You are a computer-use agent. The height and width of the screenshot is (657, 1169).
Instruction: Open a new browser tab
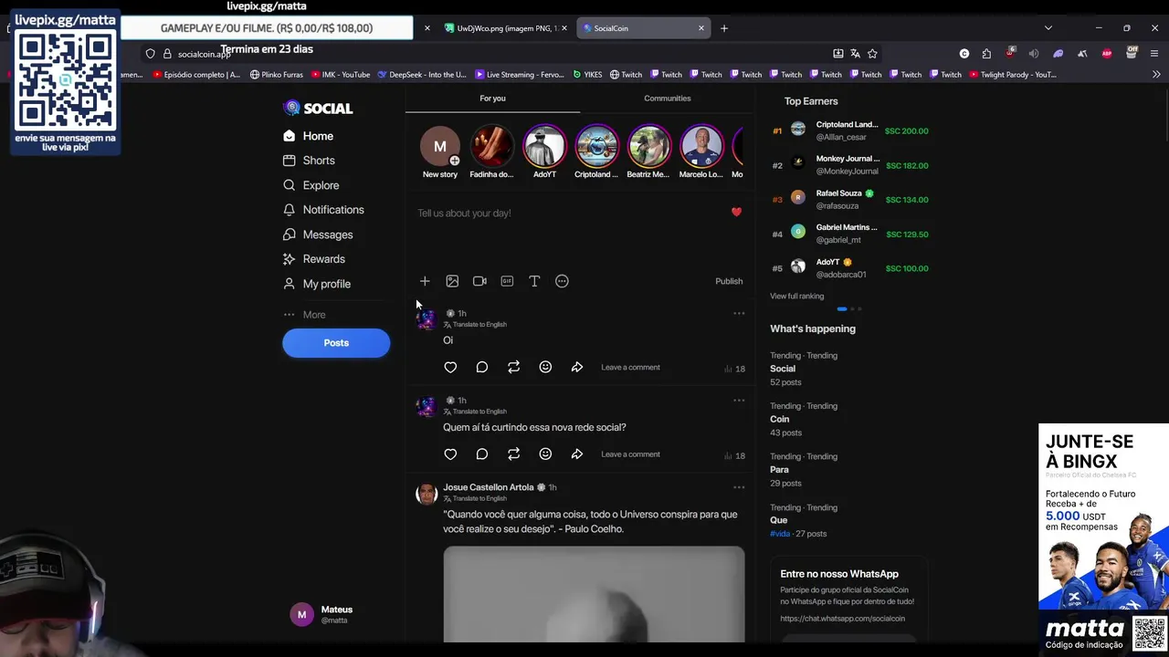724,28
